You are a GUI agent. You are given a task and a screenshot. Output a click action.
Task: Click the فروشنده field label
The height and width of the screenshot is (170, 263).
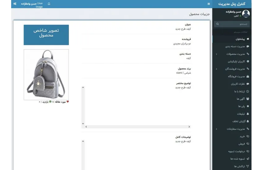[x=186, y=39]
